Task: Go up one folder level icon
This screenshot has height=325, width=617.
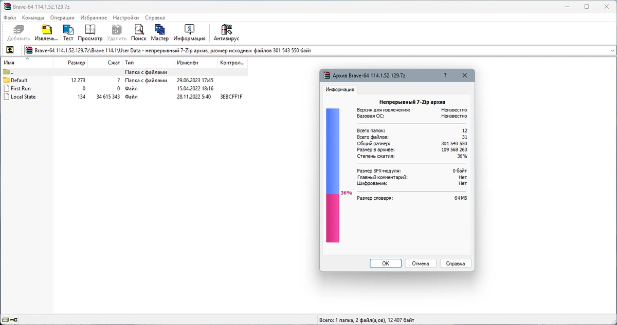Action: click(x=10, y=50)
